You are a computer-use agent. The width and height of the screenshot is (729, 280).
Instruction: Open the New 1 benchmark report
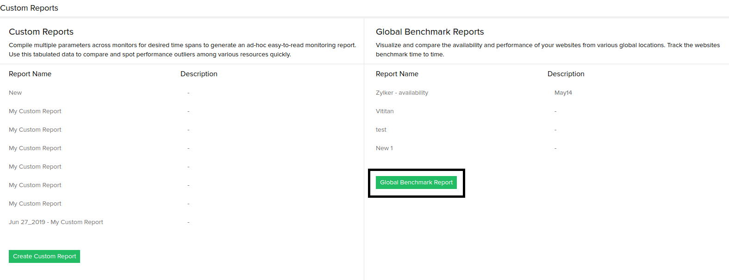(x=384, y=148)
